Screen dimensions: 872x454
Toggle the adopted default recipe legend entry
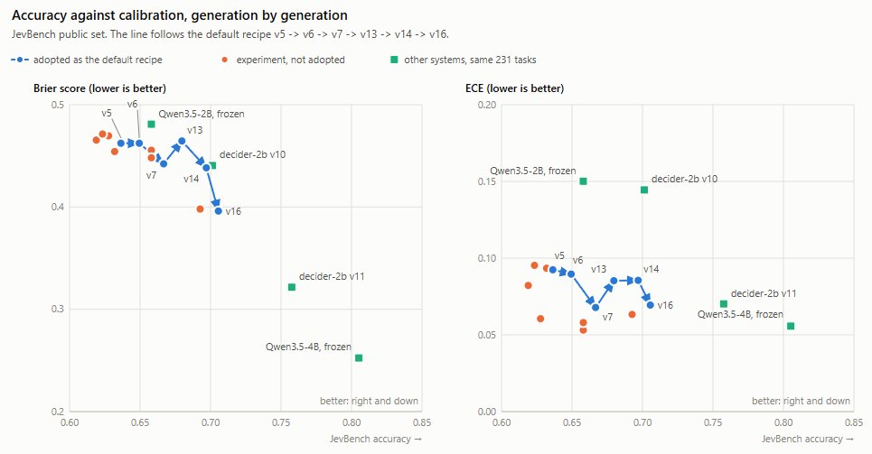pos(86,60)
